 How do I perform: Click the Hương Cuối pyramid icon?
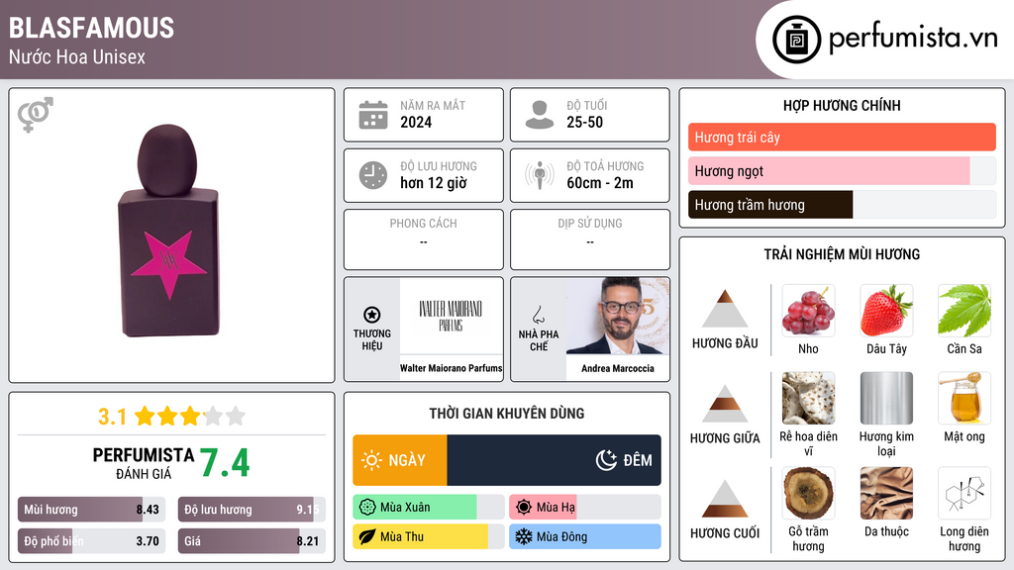point(725,499)
